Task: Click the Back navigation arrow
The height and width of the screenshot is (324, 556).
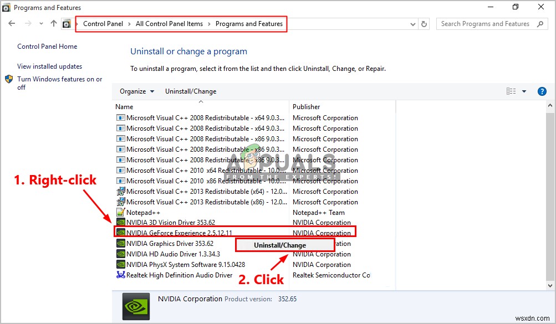Action: click(x=12, y=24)
